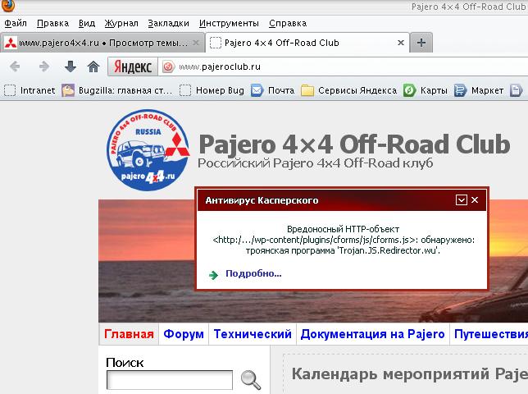This screenshot has height=394, width=528.
Task: Click the Поиск search text field
Action: [x=170, y=380]
